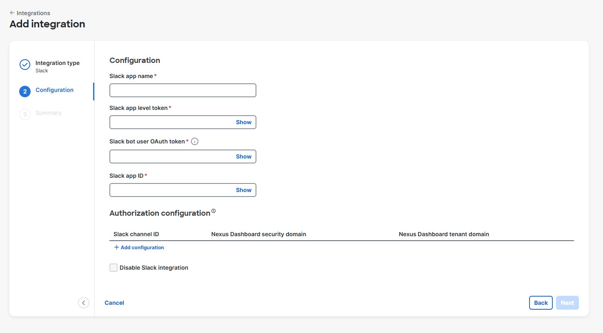Go Back to the previous step

point(541,302)
